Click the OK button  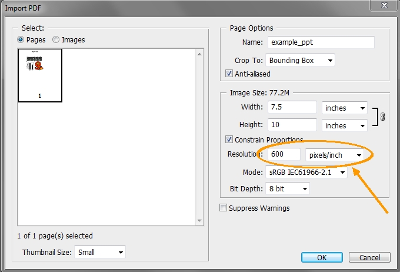(x=322, y=257)
